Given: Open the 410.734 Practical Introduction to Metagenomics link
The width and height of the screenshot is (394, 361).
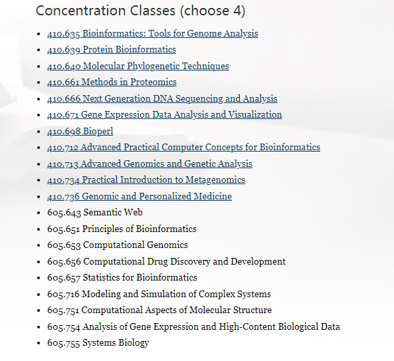Looking at the screenshot, I should tap(146, 180).
